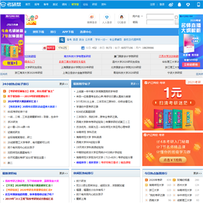Expand 更多>> in 24小时热点帖子排行 panel
Screen dimensions: 203x203
(x=64, y=84)
